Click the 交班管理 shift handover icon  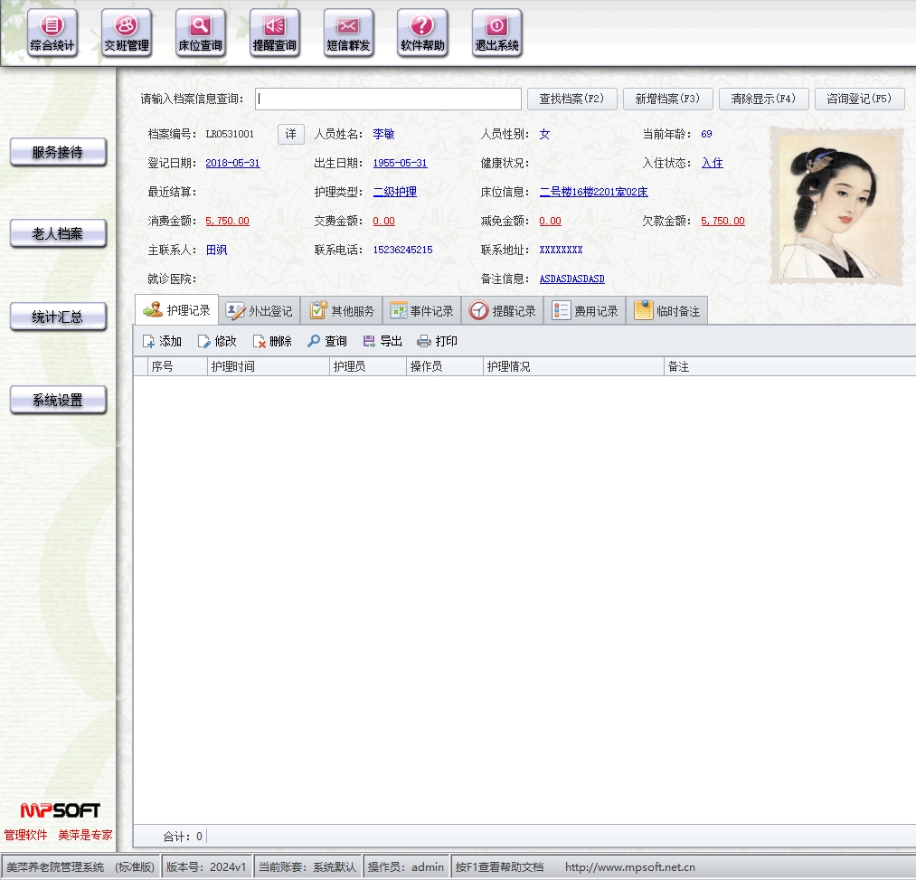point(127,33)
